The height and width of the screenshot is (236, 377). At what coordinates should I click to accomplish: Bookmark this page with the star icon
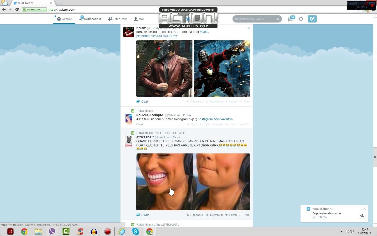pos(359,10)
